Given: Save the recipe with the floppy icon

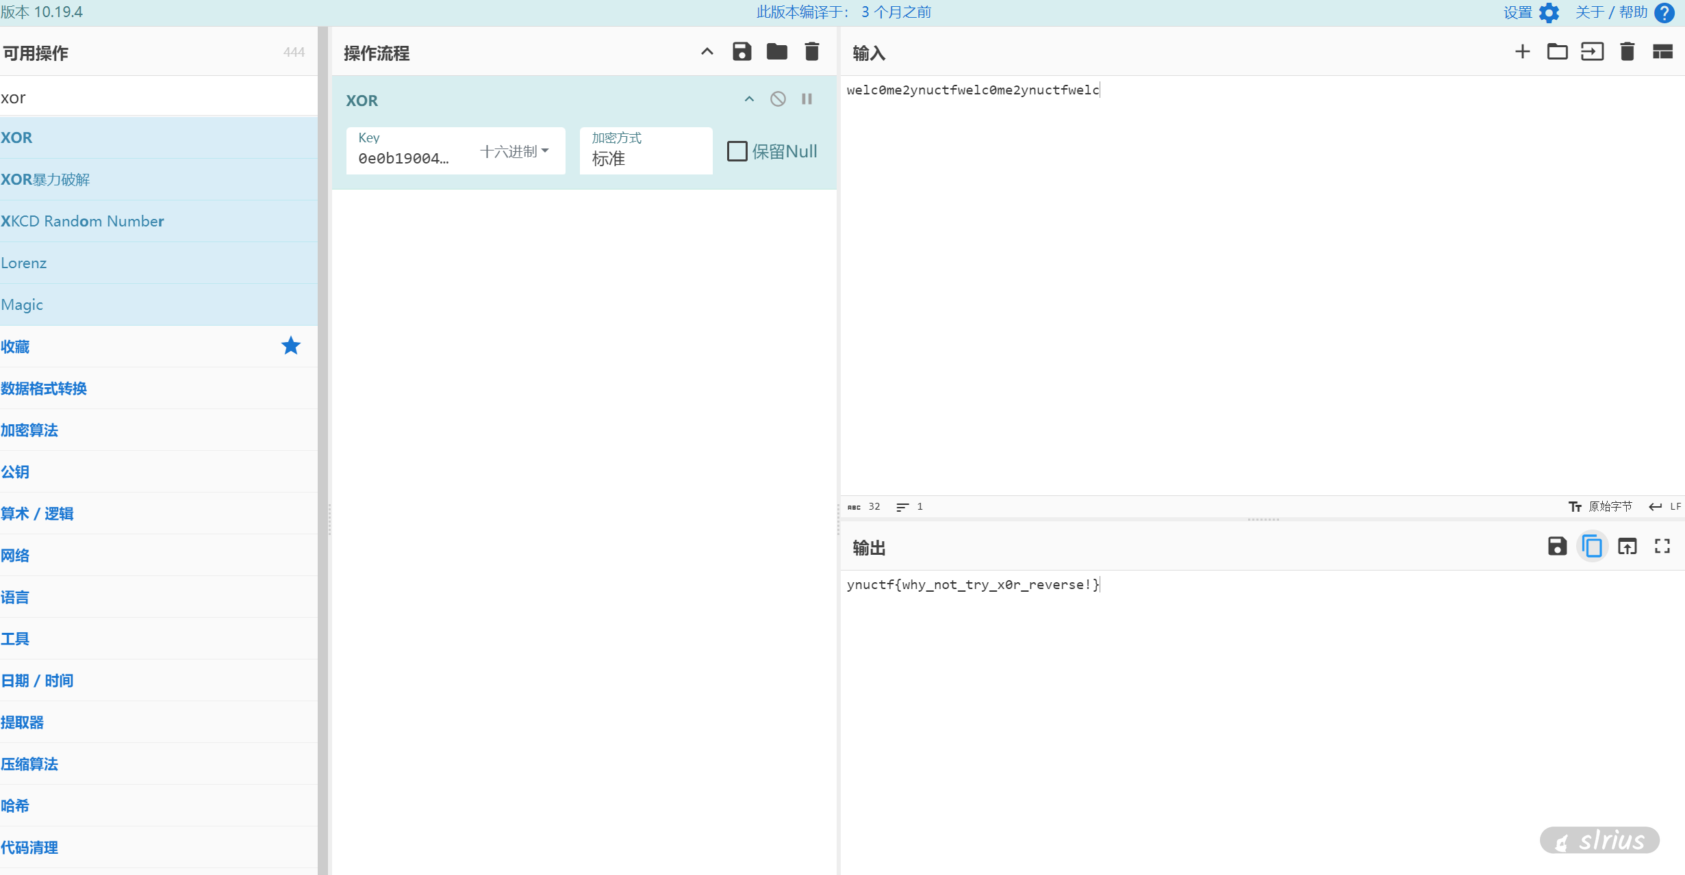Looking at the screenshot, I should click(x=742, y=52).
